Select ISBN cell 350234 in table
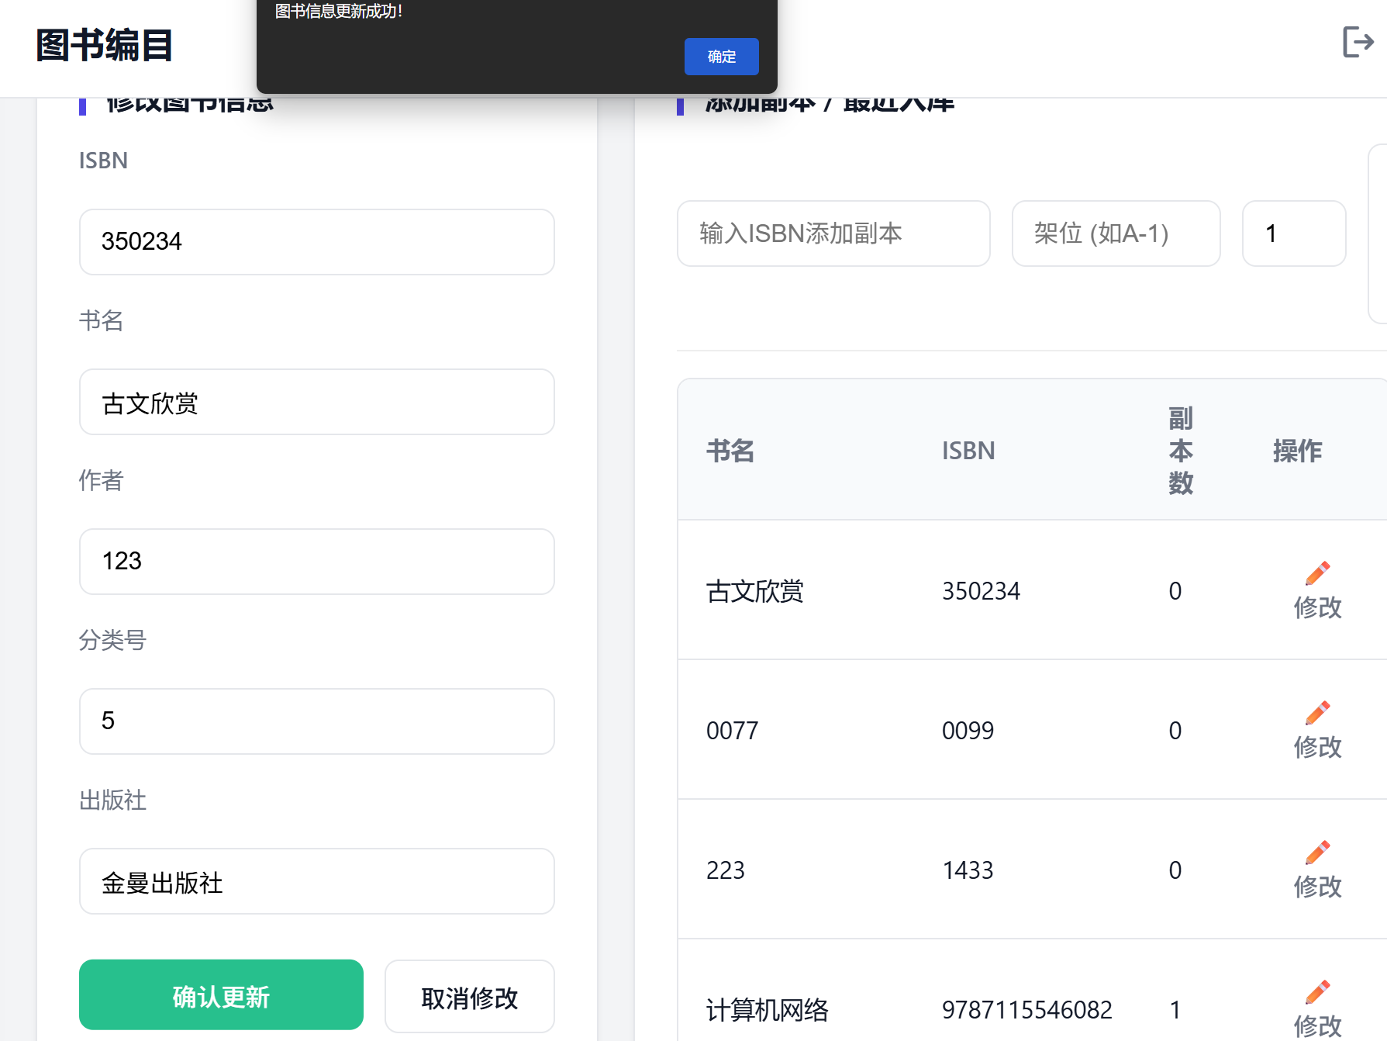Image resolution: width=1387 pixels, height=1041 pixels. coord(981,591)
